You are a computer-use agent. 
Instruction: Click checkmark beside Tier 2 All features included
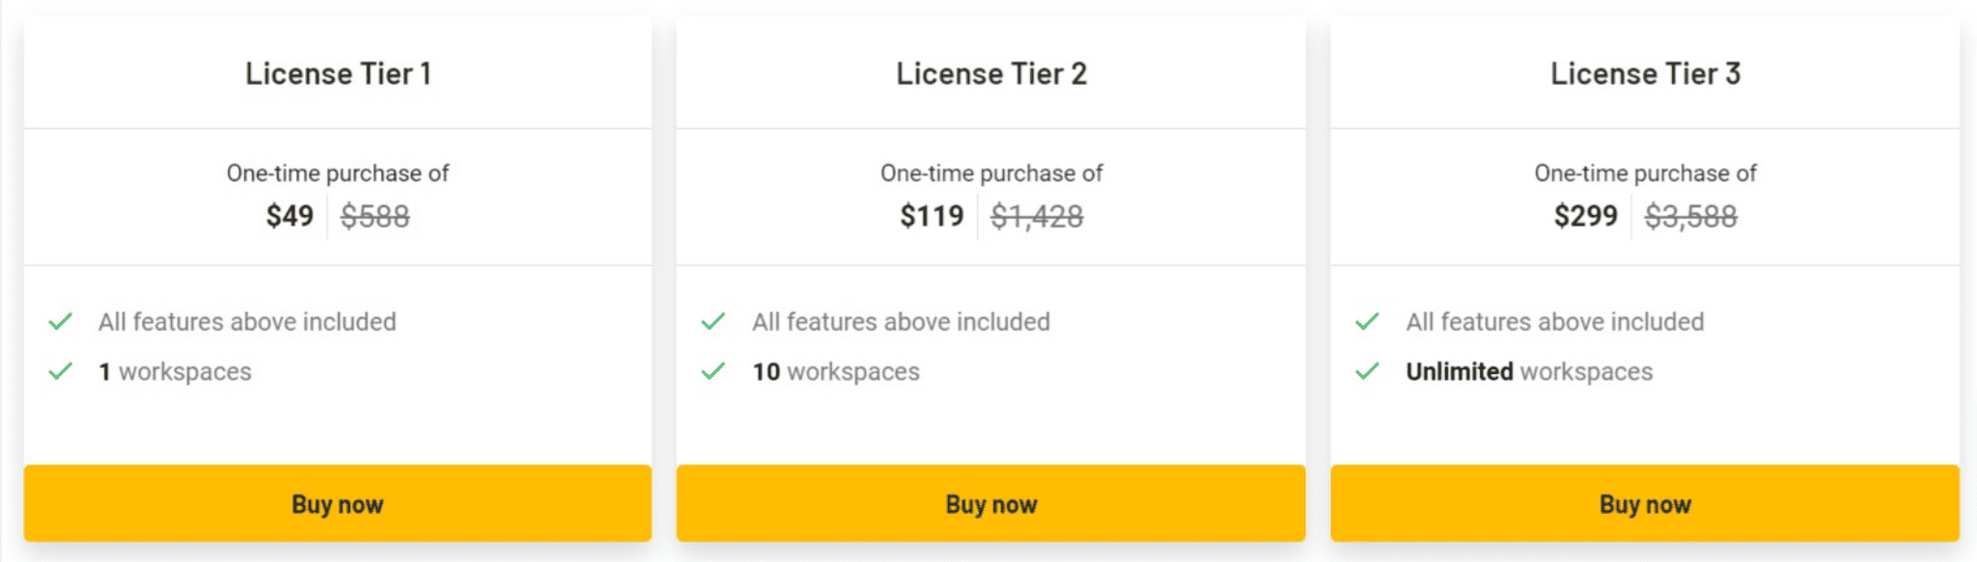(713, 321)
